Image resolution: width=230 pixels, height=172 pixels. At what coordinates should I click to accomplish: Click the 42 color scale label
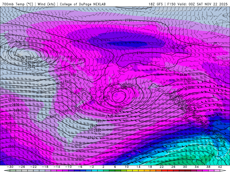[x=220, y=167]
